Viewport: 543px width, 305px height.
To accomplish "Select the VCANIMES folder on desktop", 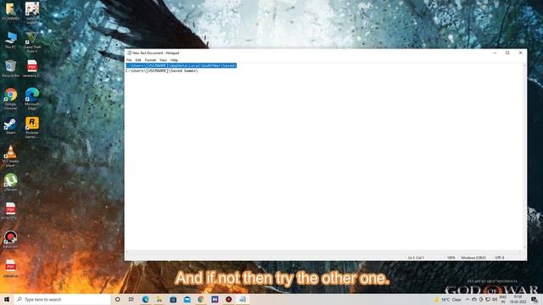I will [10, 11].
